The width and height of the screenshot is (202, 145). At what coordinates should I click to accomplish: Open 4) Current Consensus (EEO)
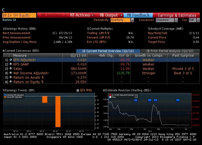pyautogui.click(x=21, y=51)
